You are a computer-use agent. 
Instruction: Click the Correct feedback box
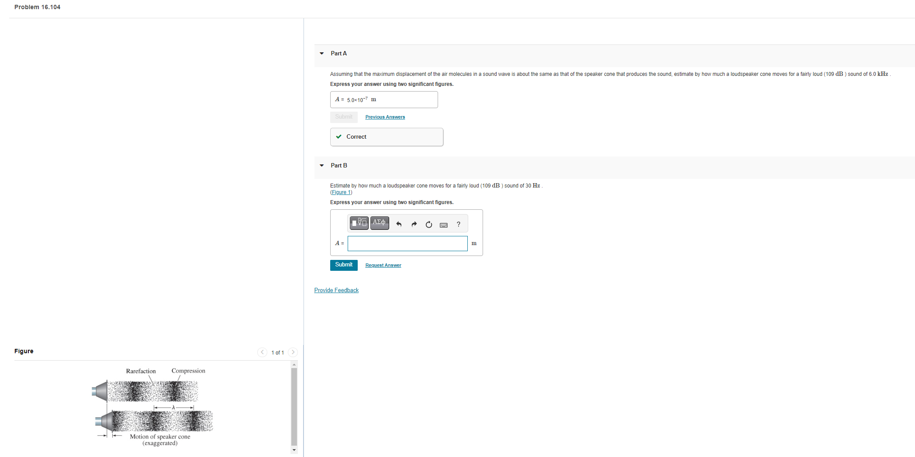pyautogui.click(x=387, y=137)
